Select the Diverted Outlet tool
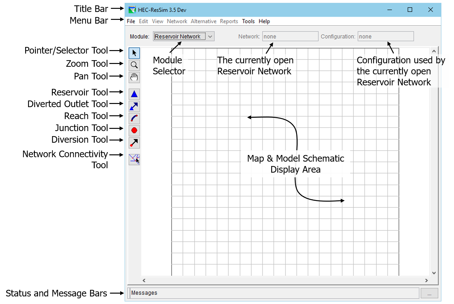This screenshot has width=454, height=304. (x=134, y=106)
